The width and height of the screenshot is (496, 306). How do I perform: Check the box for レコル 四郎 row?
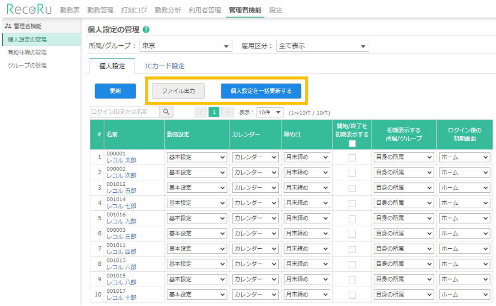tap(352, 249)
